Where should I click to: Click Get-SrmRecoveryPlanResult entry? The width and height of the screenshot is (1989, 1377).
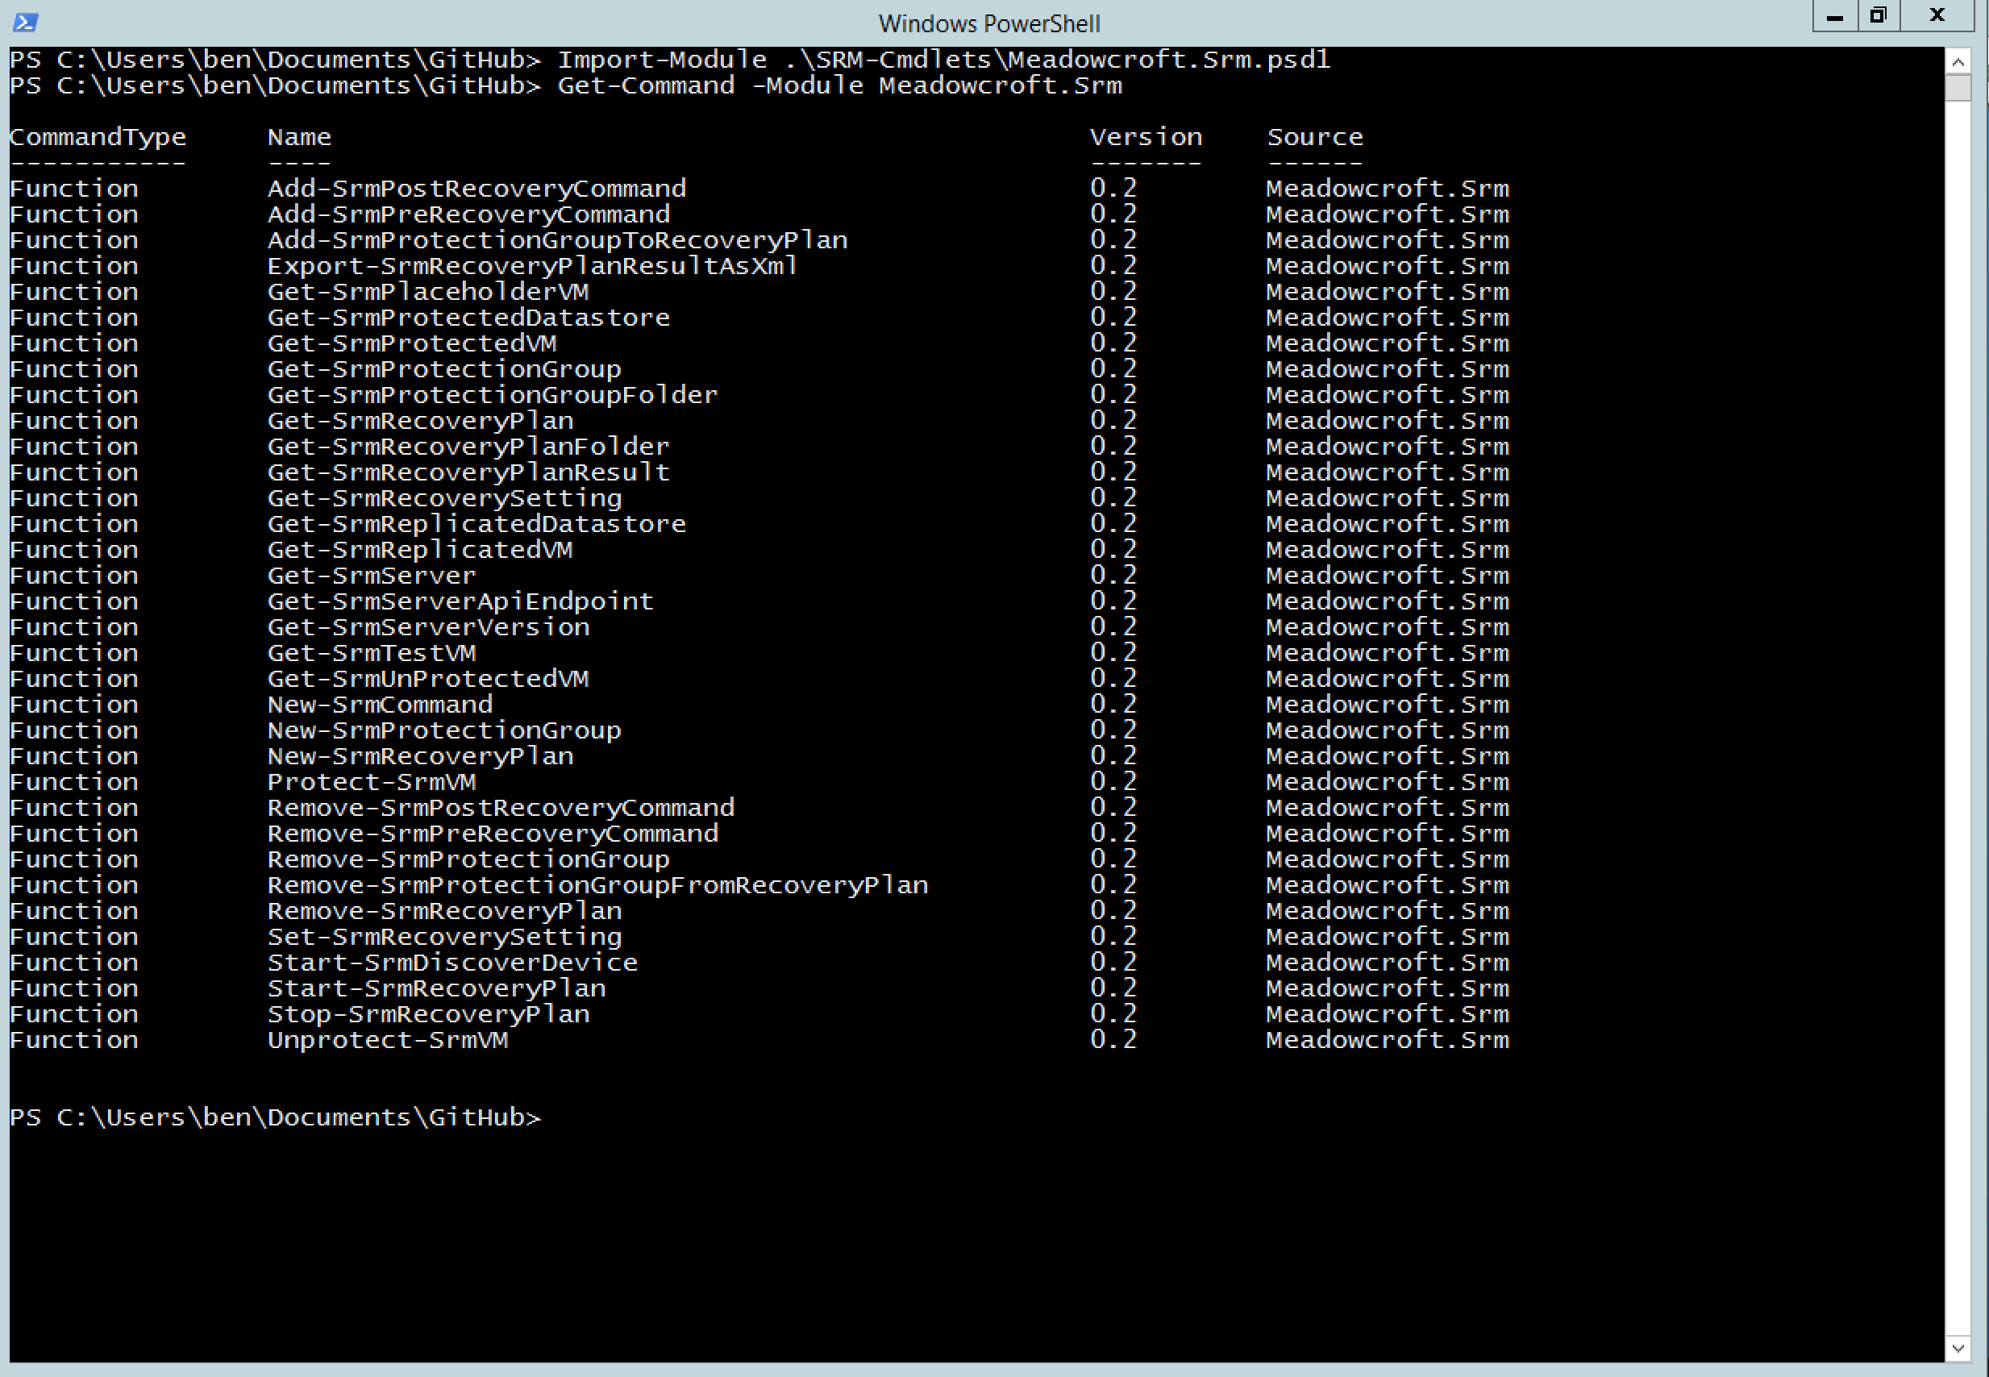(x=468, y=472)
